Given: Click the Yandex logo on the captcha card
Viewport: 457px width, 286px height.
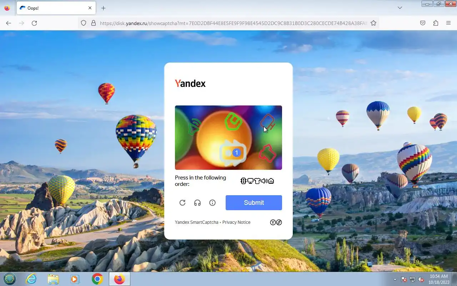Looking at the screenshot, I should click(190, 84).
